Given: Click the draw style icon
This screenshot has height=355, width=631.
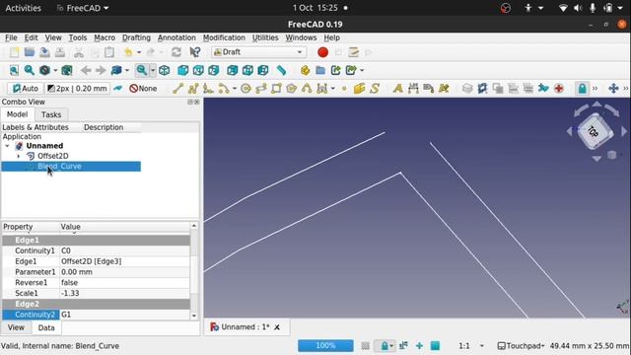Looking at the screenshot, I should coord(44,70).
